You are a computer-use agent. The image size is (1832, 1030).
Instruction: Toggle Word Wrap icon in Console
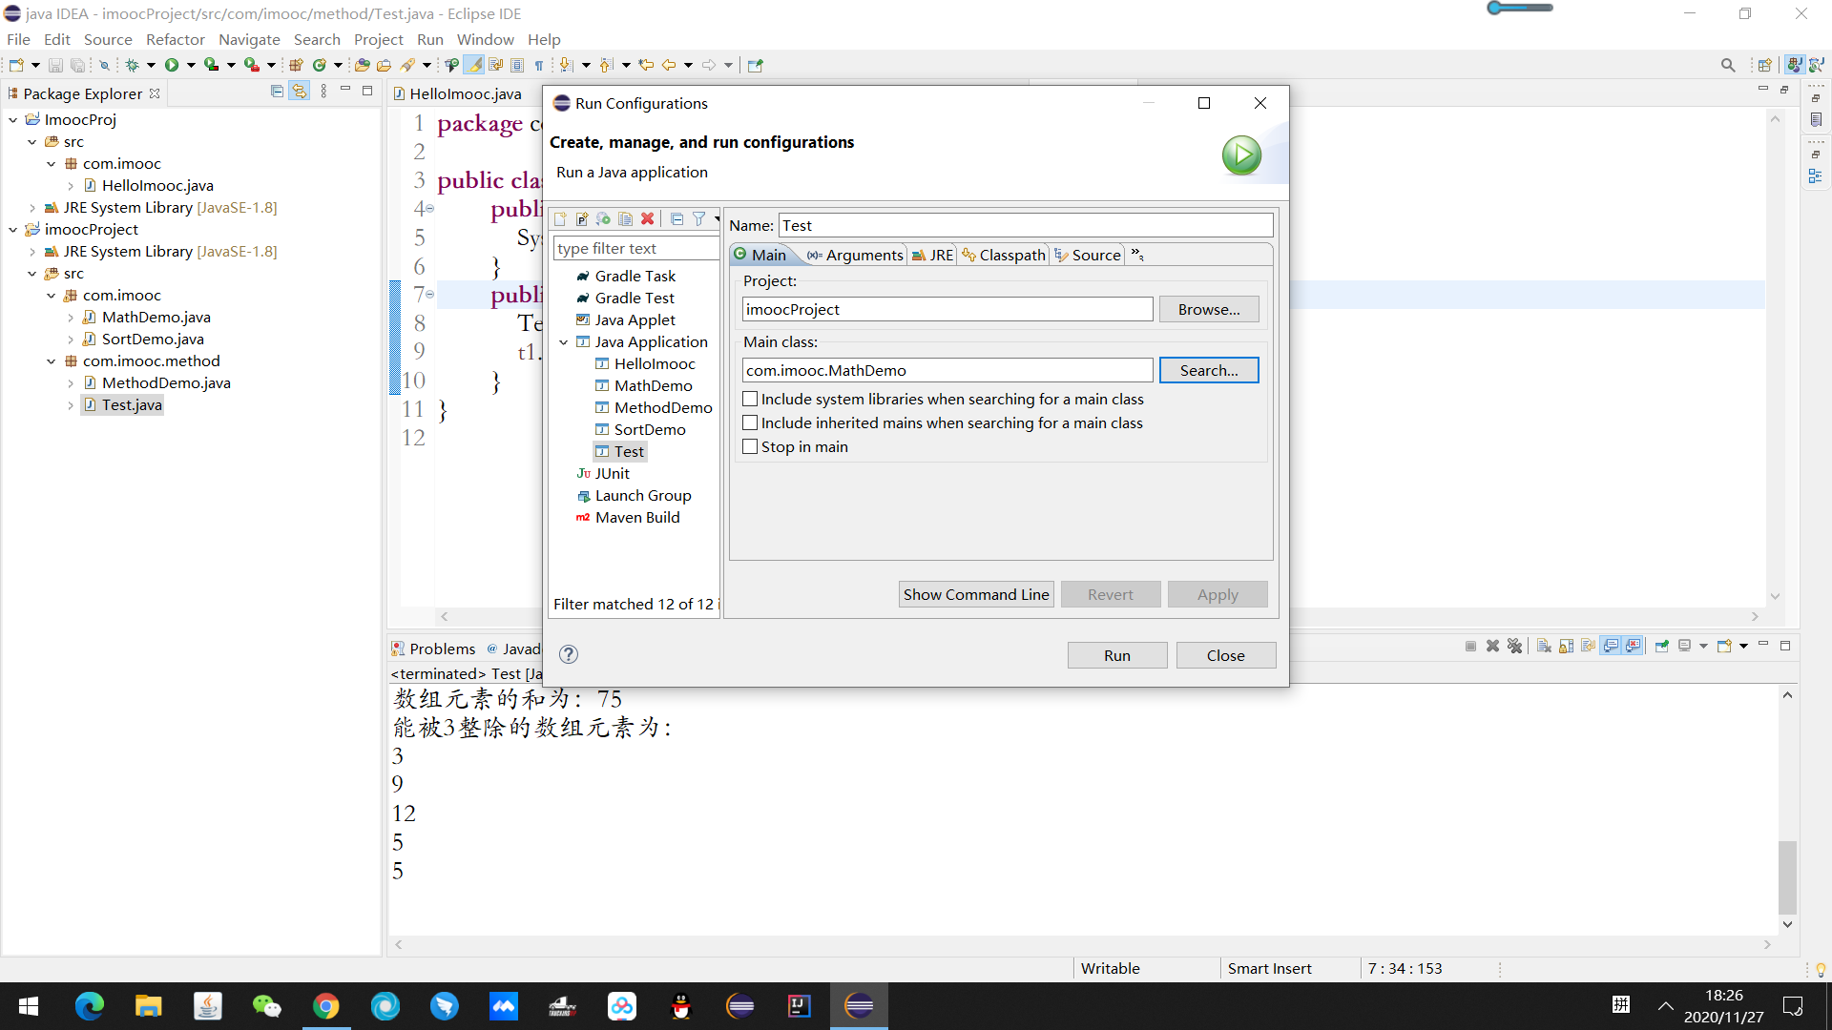(x=1588, y=646)
